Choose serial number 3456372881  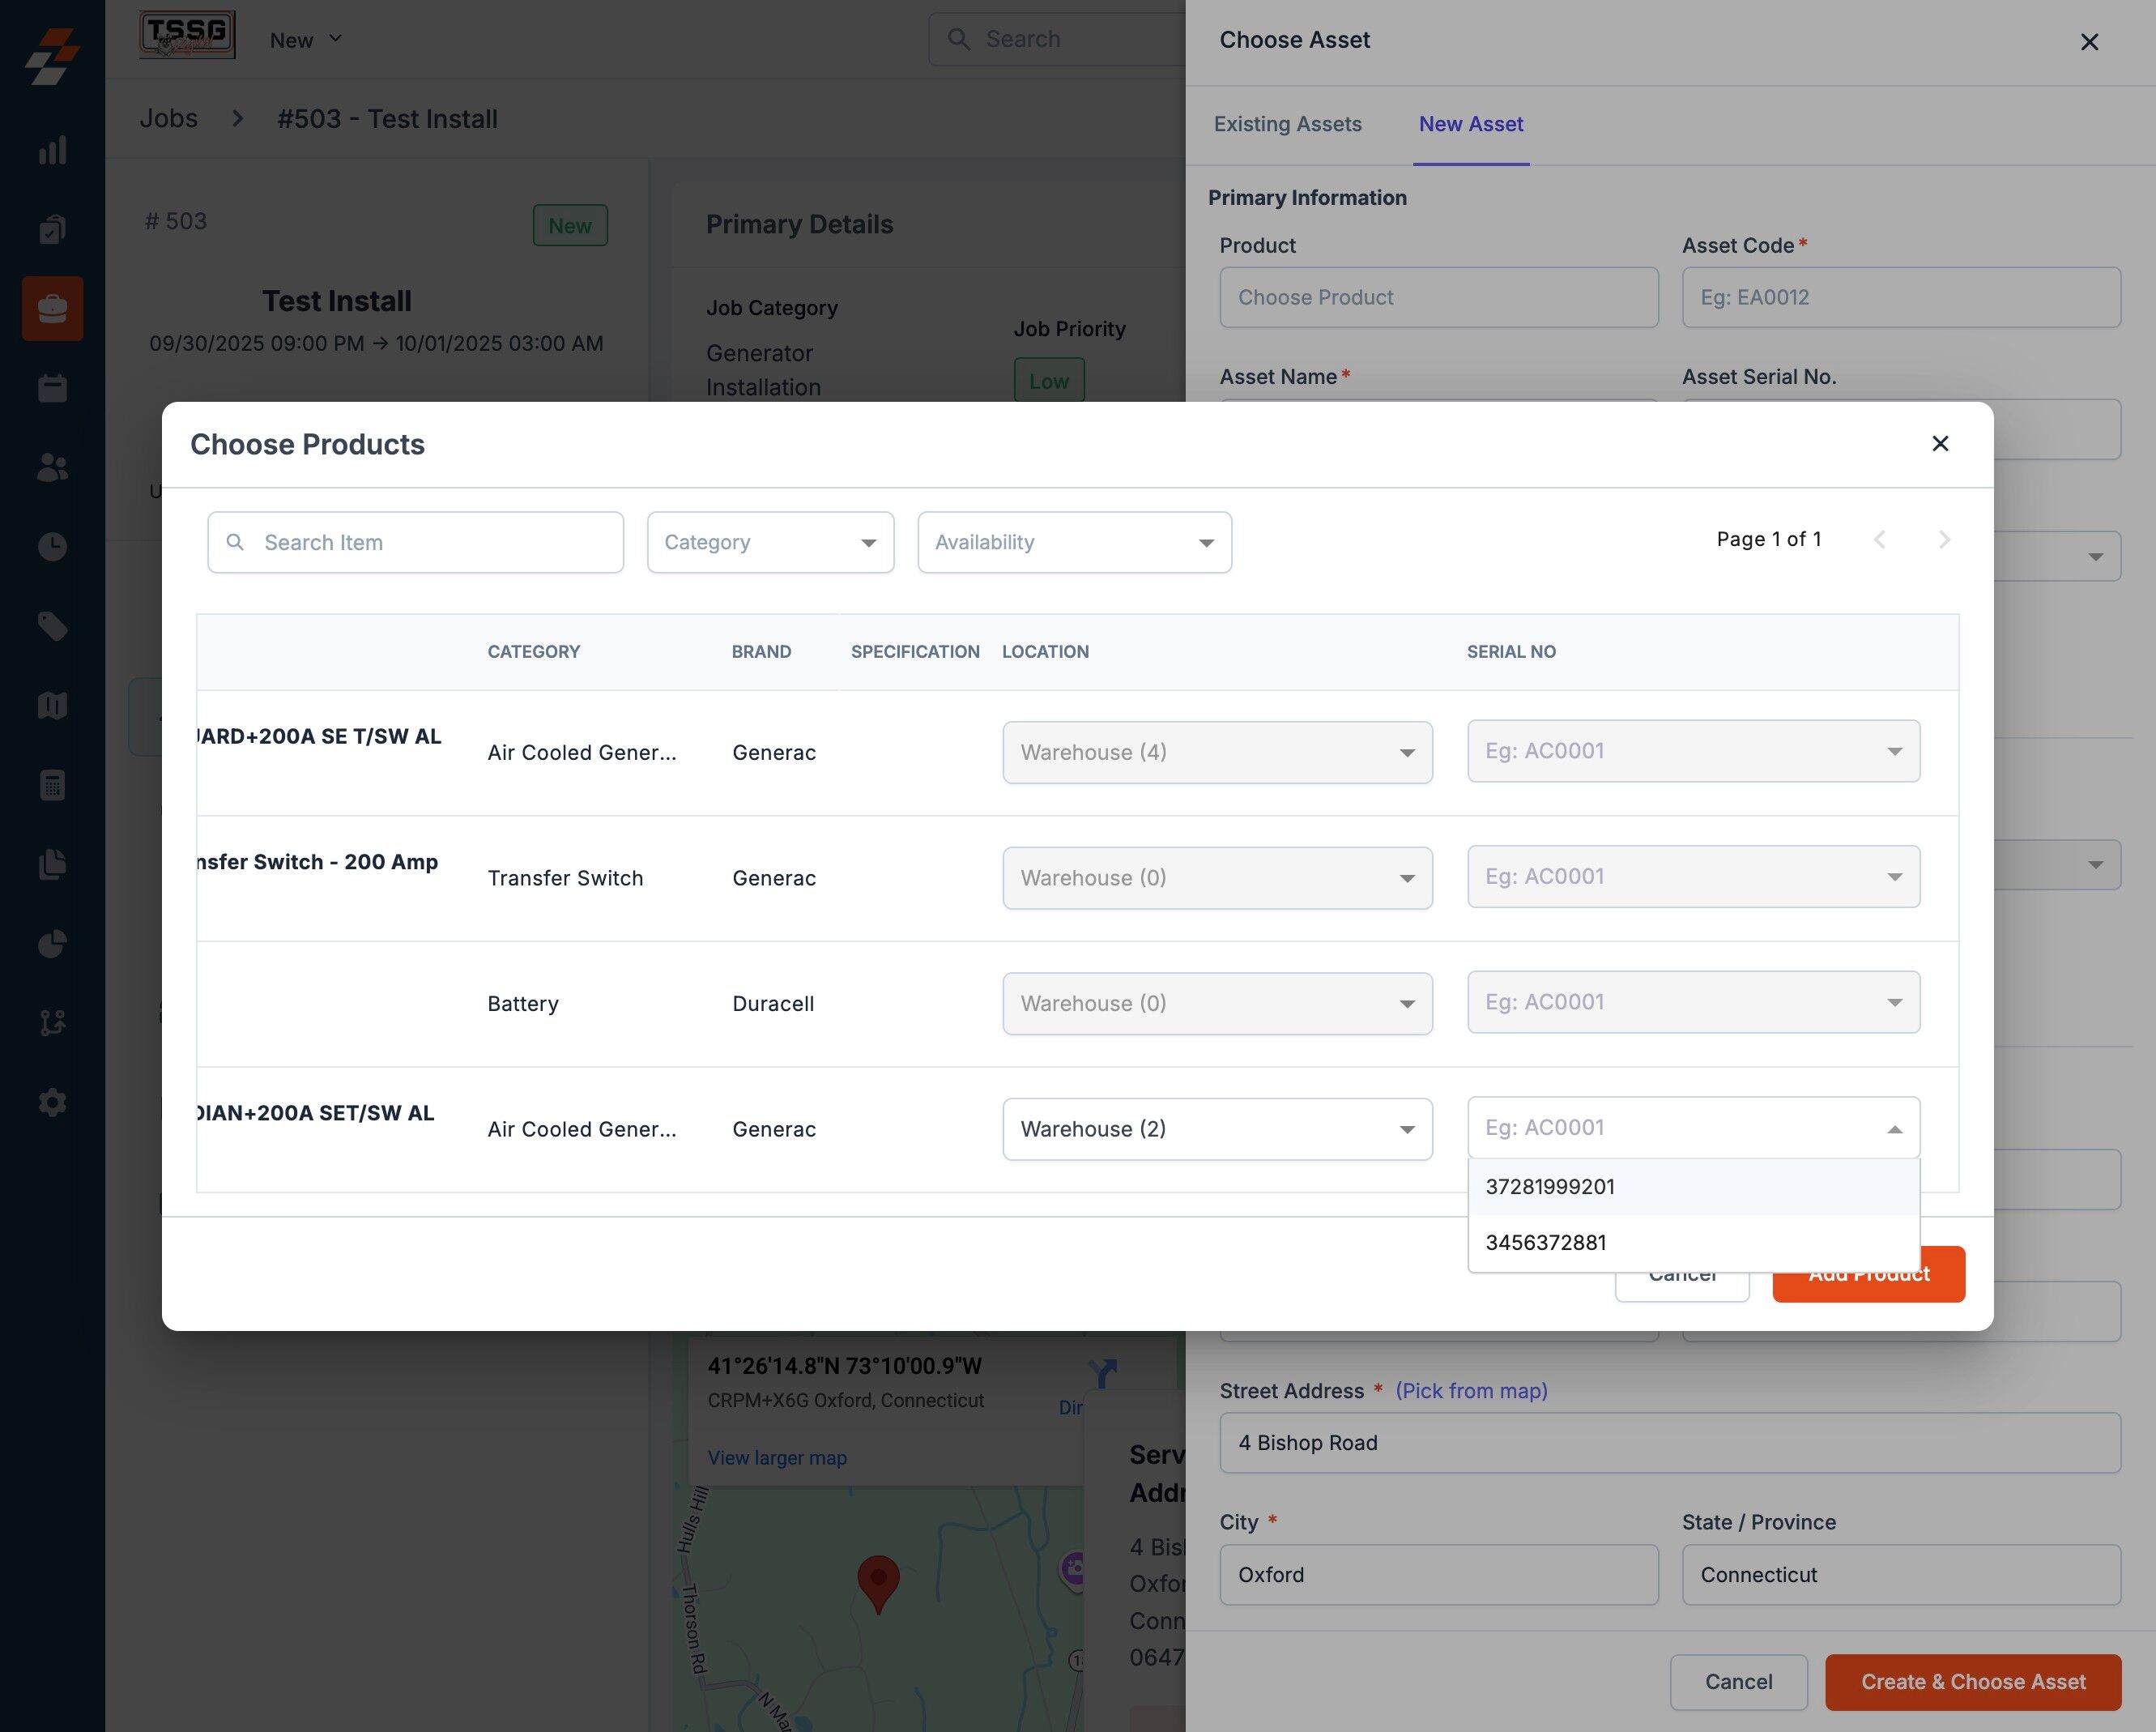coord(1546,1243)
